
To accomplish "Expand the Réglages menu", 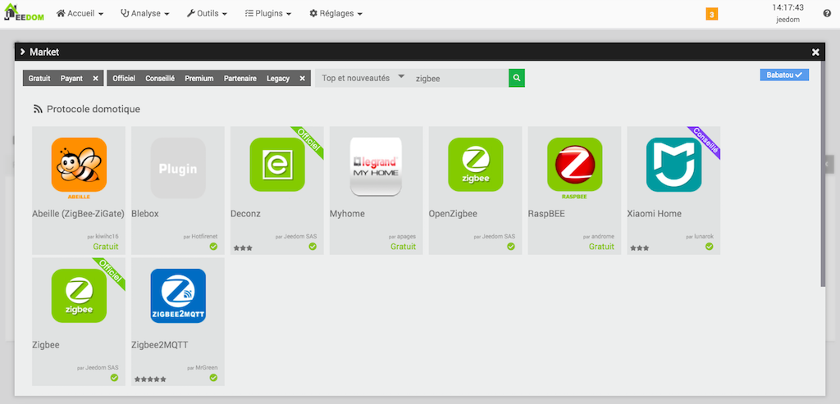I will pos(336,13).
